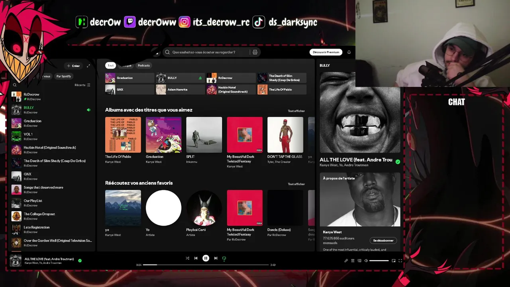The image size is (510, 287).
Task: Open the GNX shortcut tile
Action: pyautogui.click(x=129, y=90)
